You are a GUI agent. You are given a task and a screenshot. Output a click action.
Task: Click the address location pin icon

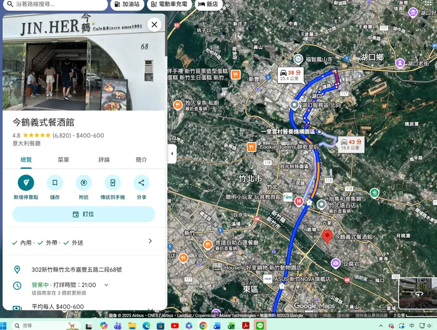(17, 270)
